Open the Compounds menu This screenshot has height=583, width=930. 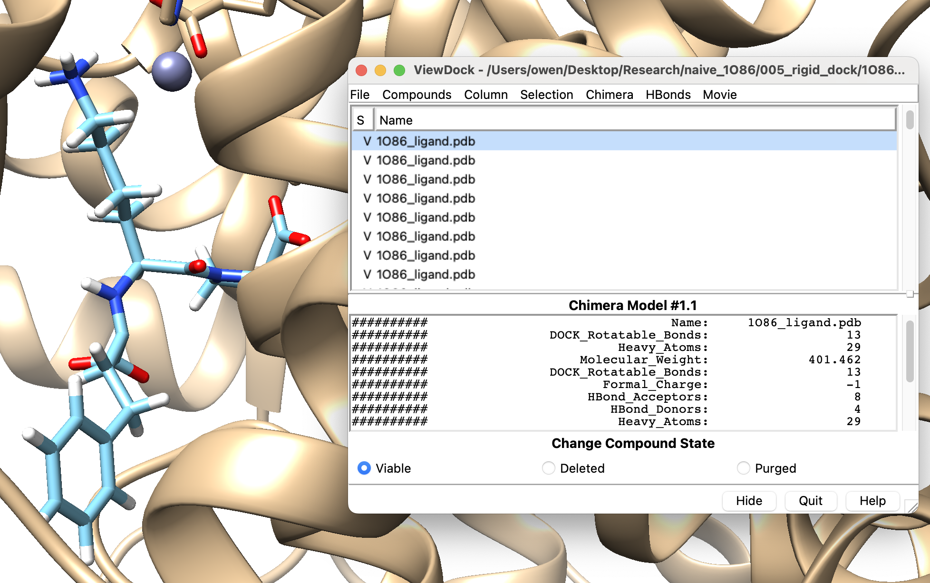pyautogui.click(x=417, y=95)
